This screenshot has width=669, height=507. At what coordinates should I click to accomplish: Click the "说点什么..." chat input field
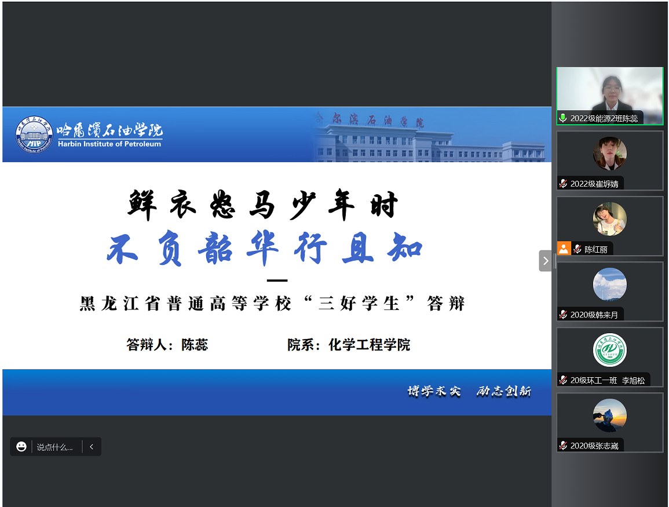tap(55, 447)
